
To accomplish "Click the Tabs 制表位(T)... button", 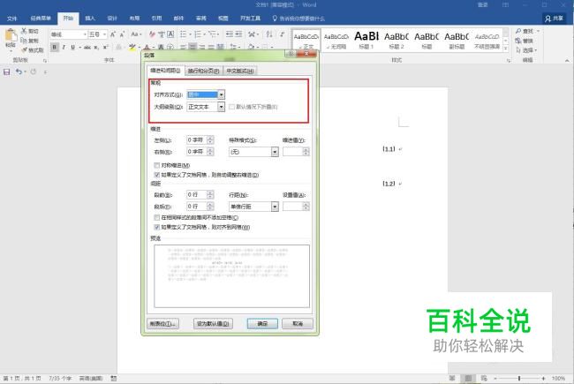I will tap(162, 324).
